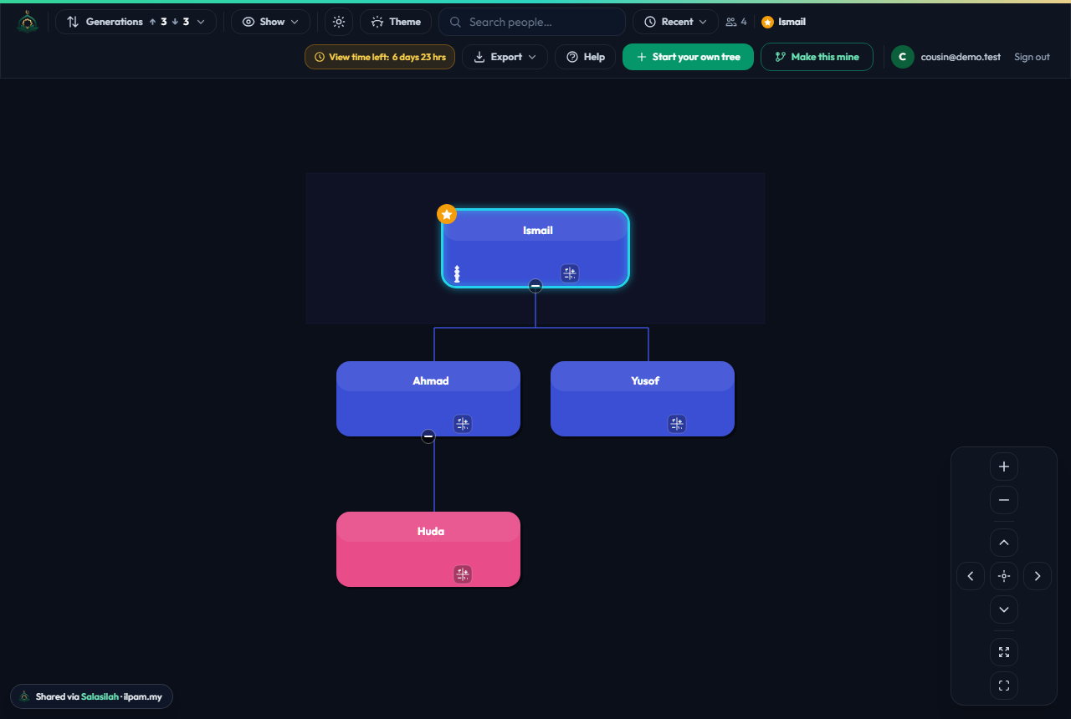The height and width of the screenshot is (719, 1071).
Task: Click the zoom out minus button
Action: pyautogui.click(x=1004, y=500)
